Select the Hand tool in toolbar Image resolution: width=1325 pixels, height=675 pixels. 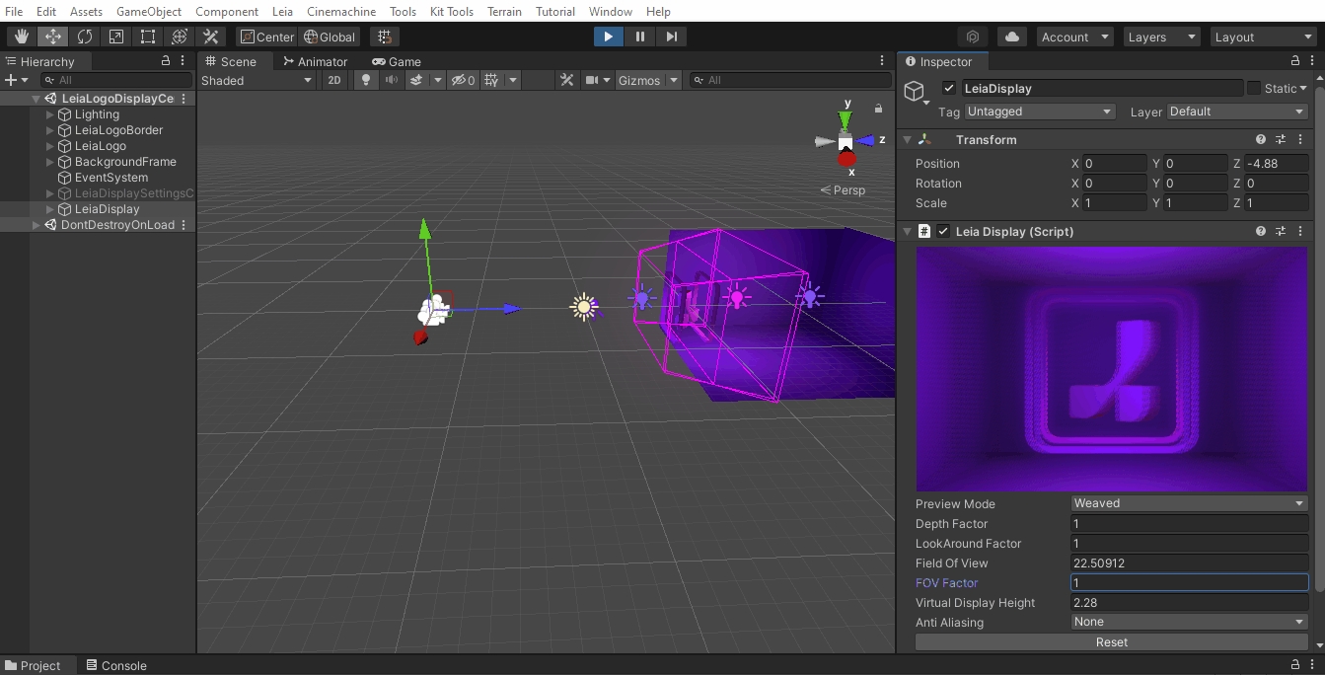22,37
